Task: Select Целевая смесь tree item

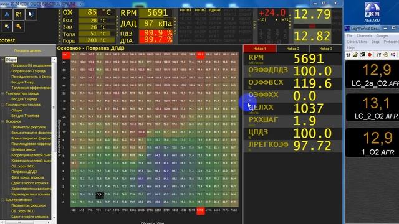Action: point(23,149)
